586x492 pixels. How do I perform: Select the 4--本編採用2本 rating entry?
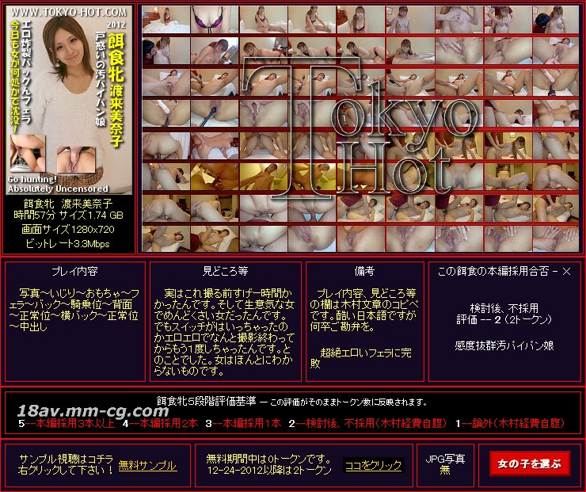(160, 423)
